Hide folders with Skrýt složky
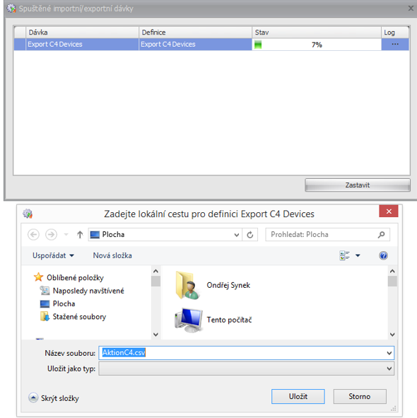 pos(54,398)
